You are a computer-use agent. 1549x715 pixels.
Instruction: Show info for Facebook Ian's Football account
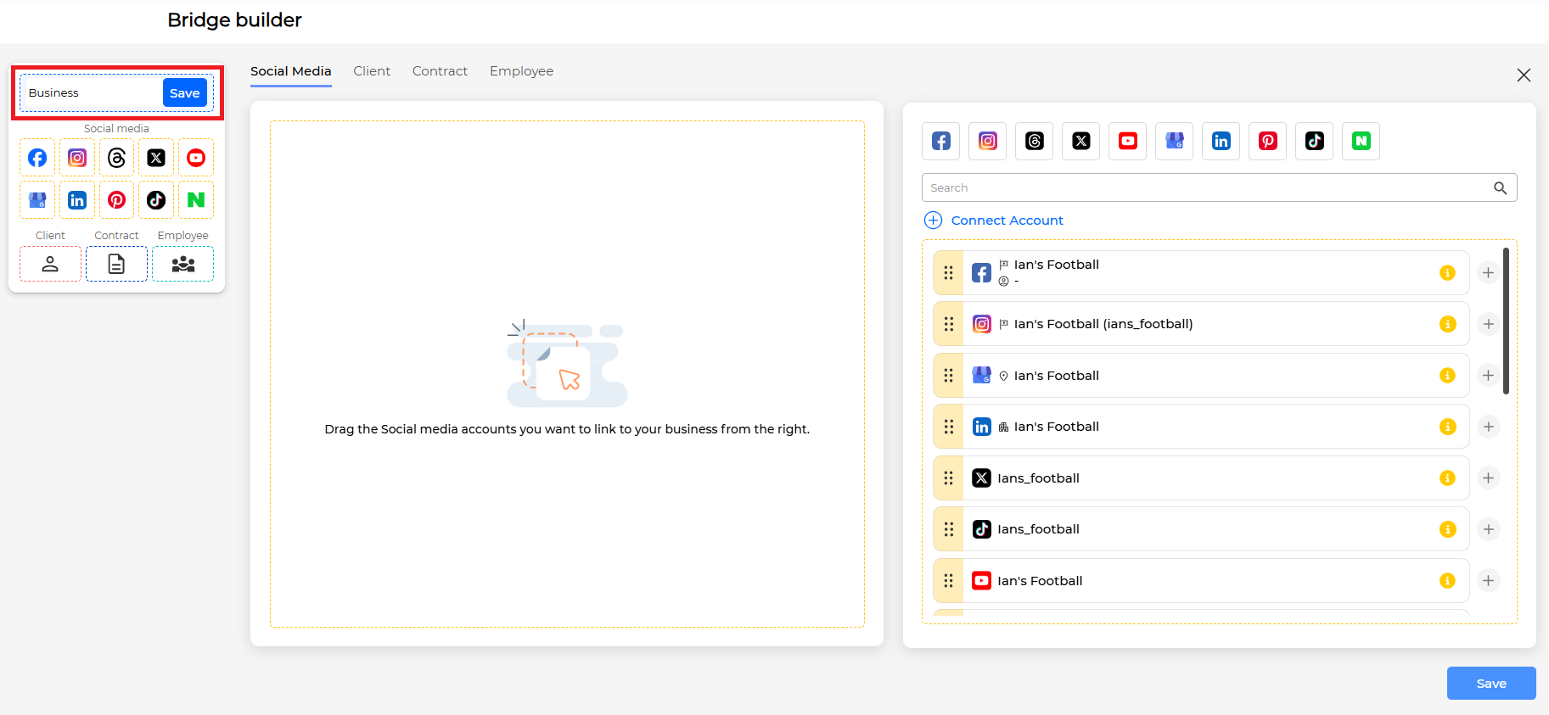click(1448, 273)
